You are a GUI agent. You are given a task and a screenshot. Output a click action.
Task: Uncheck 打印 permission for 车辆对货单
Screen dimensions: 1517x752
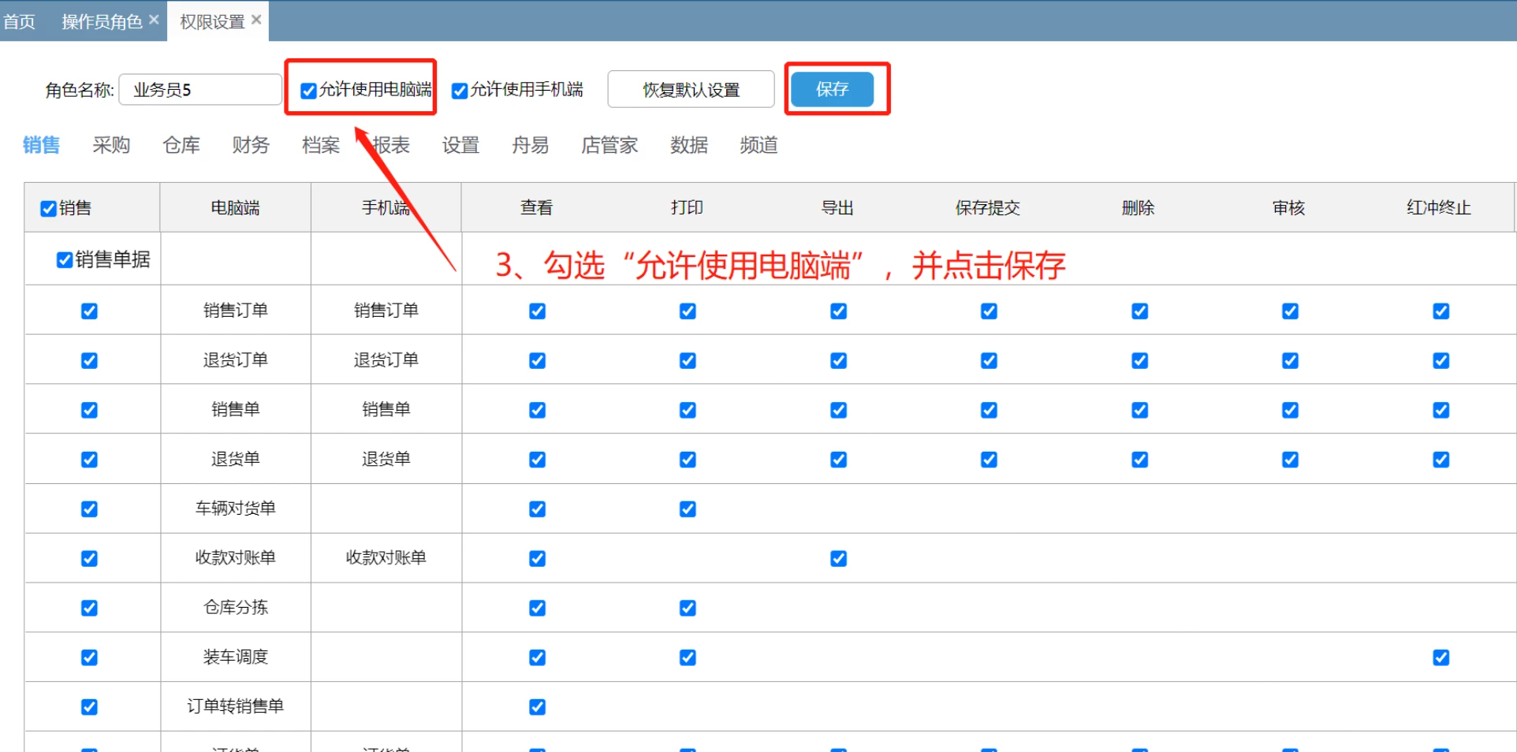[x=688, y=509]
